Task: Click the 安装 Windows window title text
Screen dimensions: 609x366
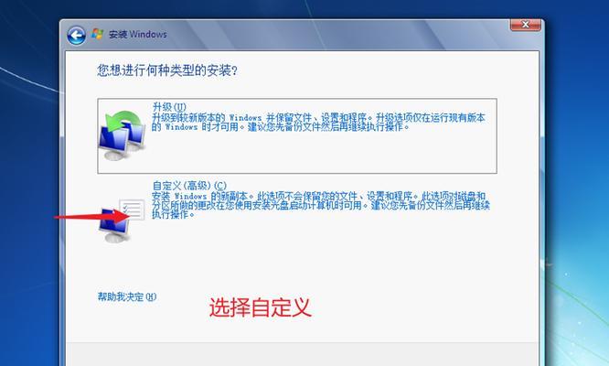Action: pos(137,34)
